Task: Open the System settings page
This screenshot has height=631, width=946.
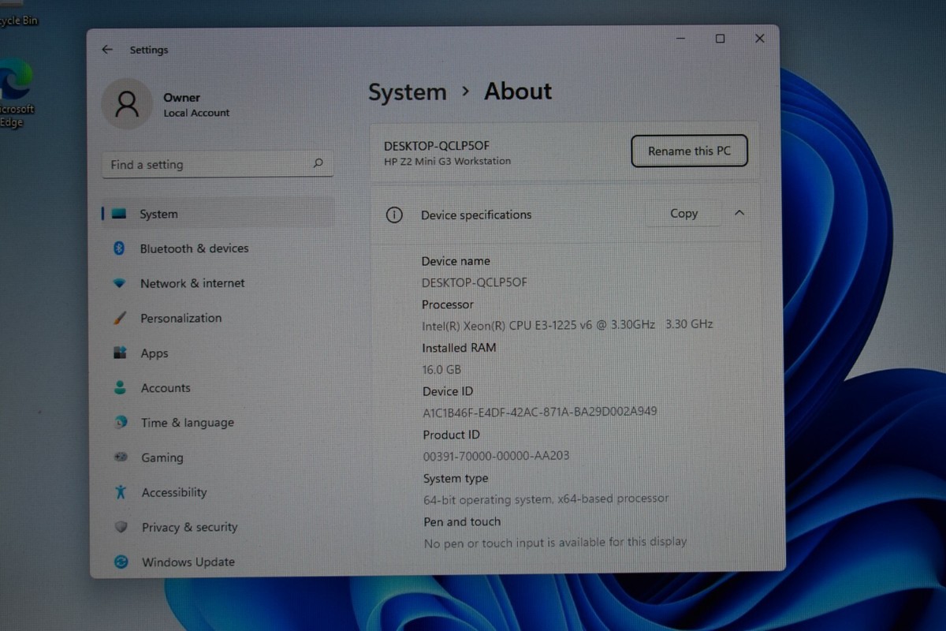Action: 218,214
